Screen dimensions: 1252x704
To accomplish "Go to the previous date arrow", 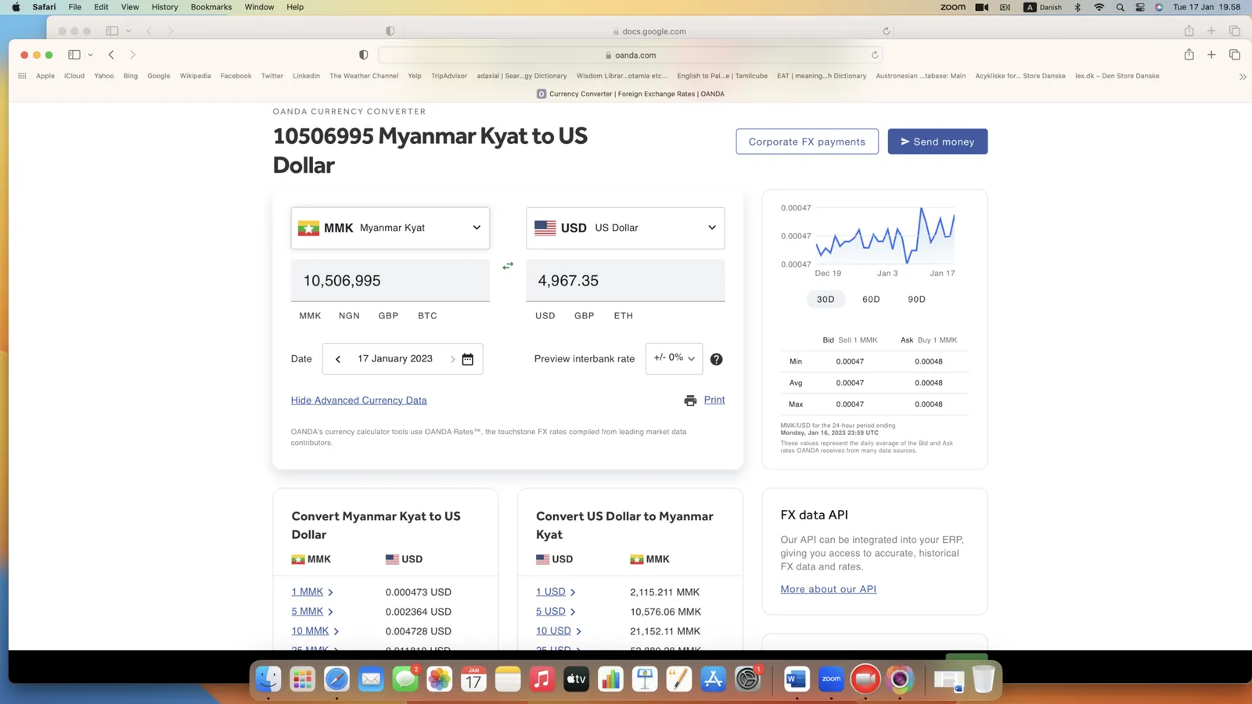I will 338,359.
